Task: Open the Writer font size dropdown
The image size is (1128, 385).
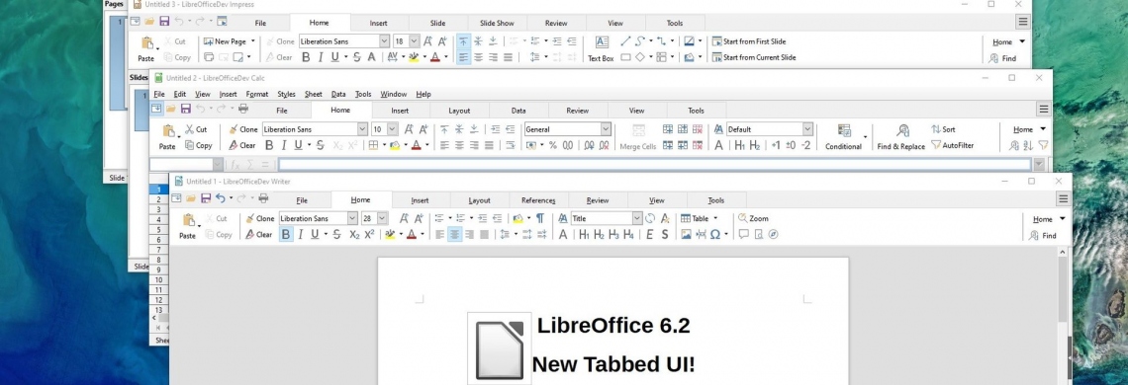Action: point(382,218)
